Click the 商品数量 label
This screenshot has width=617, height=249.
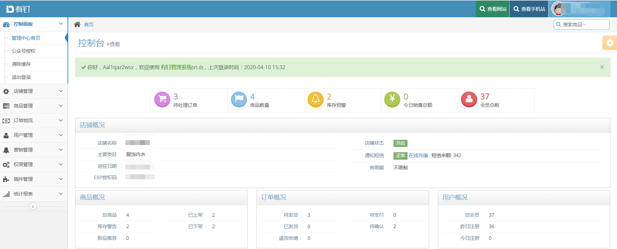click(x=260, y=105)
